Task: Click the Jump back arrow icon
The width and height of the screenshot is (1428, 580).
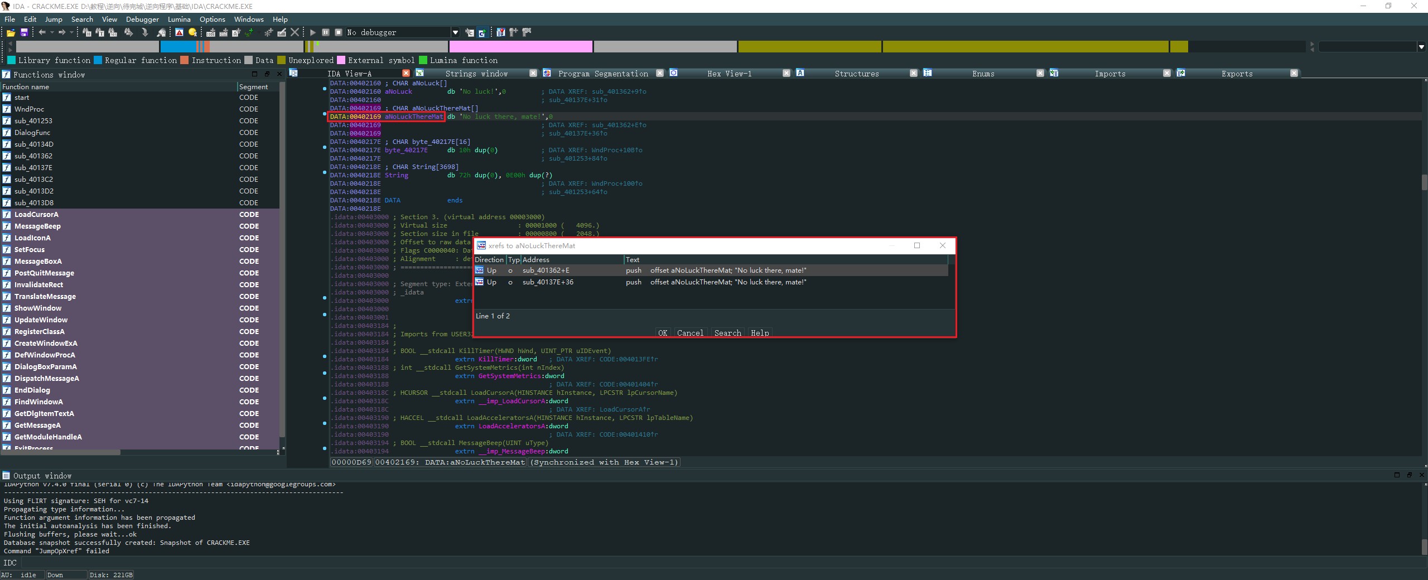Action: point(42,32)
